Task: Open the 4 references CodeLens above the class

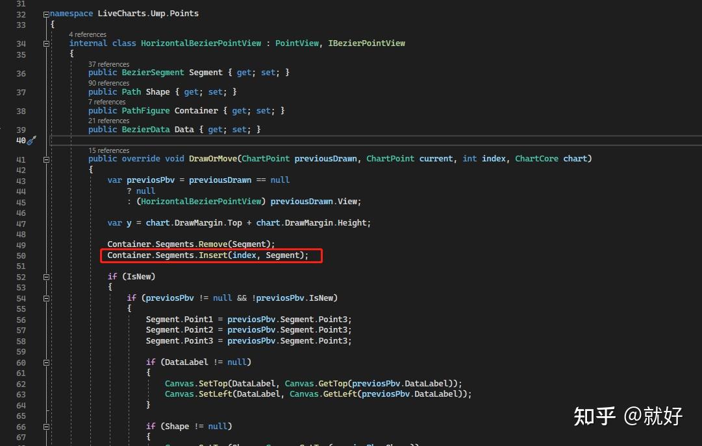Action: point(88,34)
